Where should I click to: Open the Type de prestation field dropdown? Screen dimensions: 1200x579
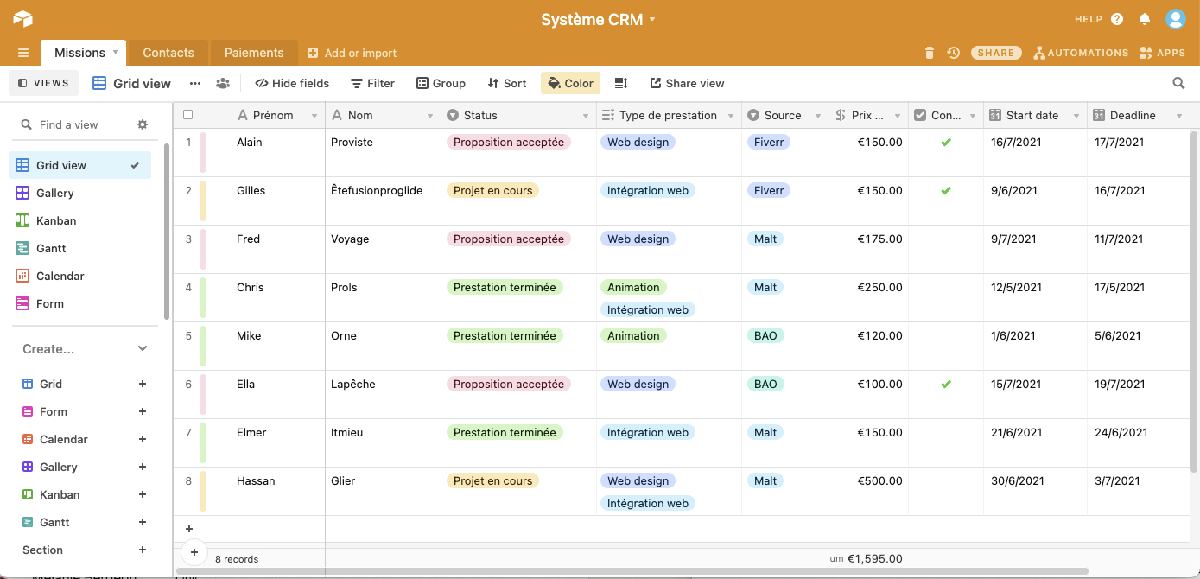731,116
